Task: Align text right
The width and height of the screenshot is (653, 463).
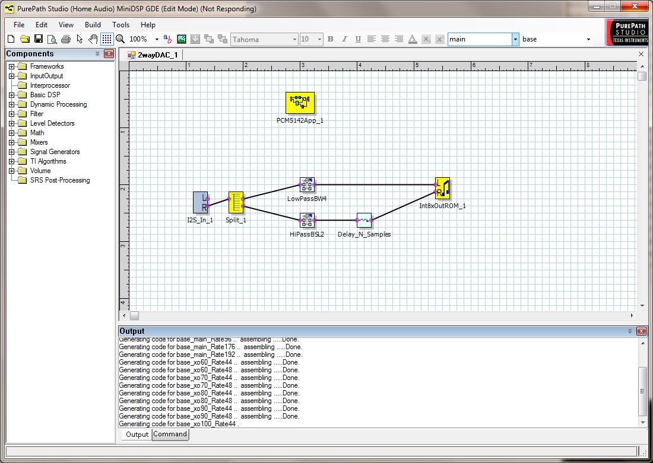Action: 399,39
